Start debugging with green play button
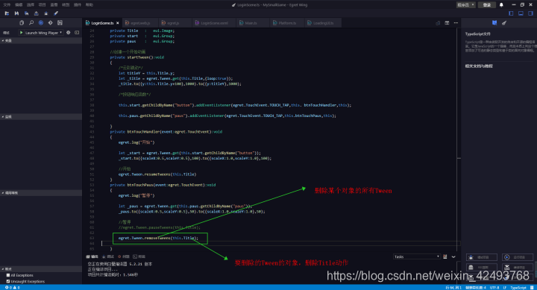 click(21, 33)
